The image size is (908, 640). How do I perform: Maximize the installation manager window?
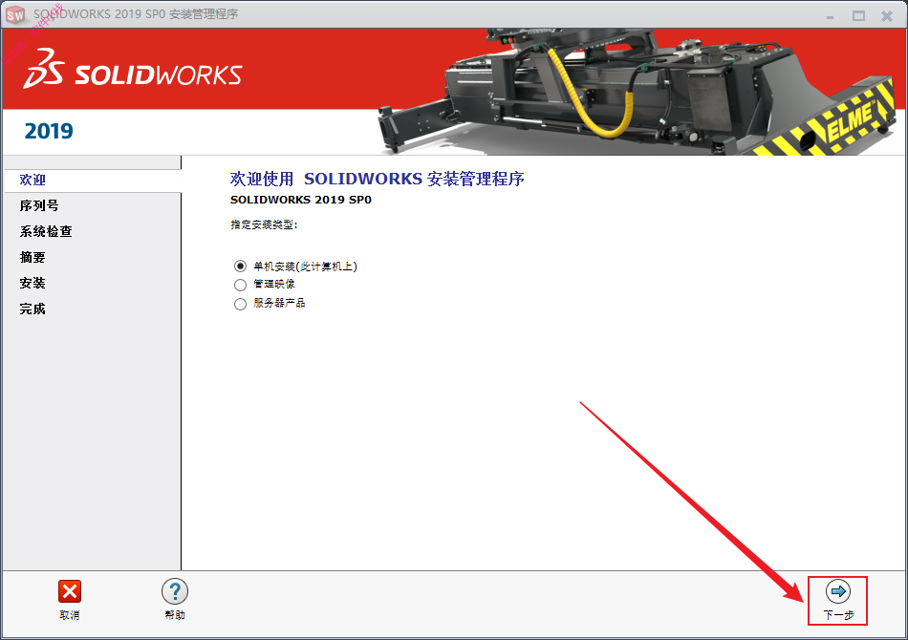point(859,16)
